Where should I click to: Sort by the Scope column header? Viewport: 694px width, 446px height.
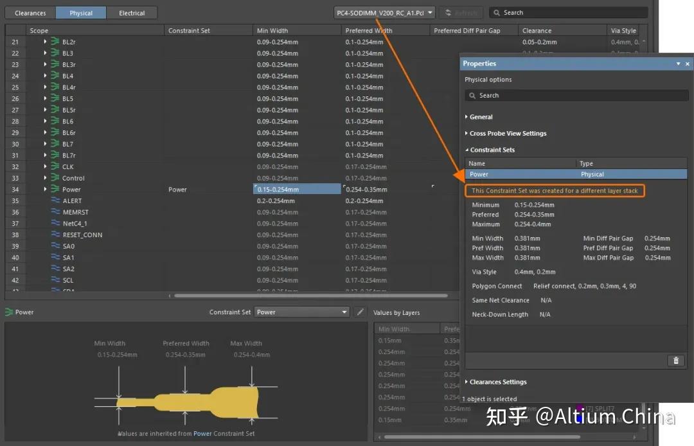[95, 31]
